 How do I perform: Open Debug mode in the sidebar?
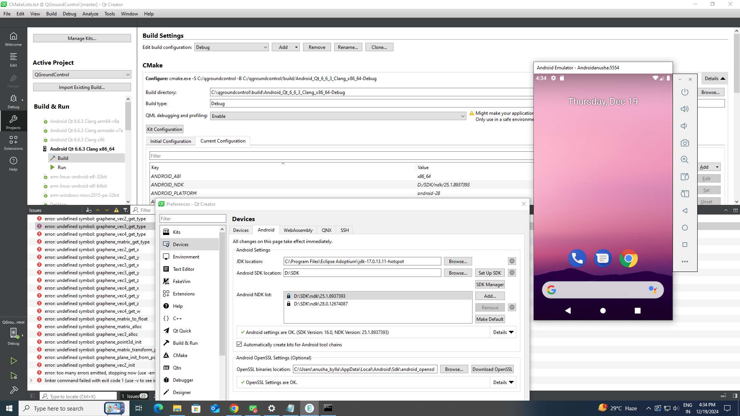13,101
